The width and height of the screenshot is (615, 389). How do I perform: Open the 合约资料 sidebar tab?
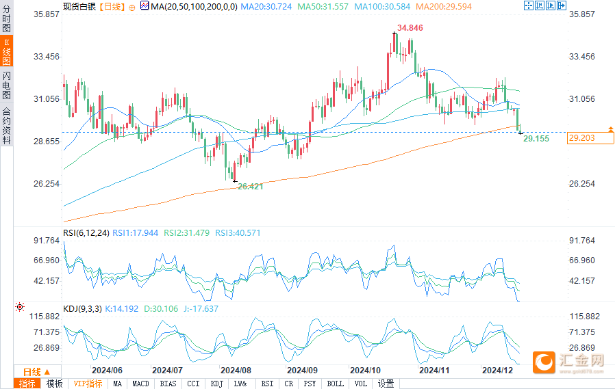click(6, 125)
